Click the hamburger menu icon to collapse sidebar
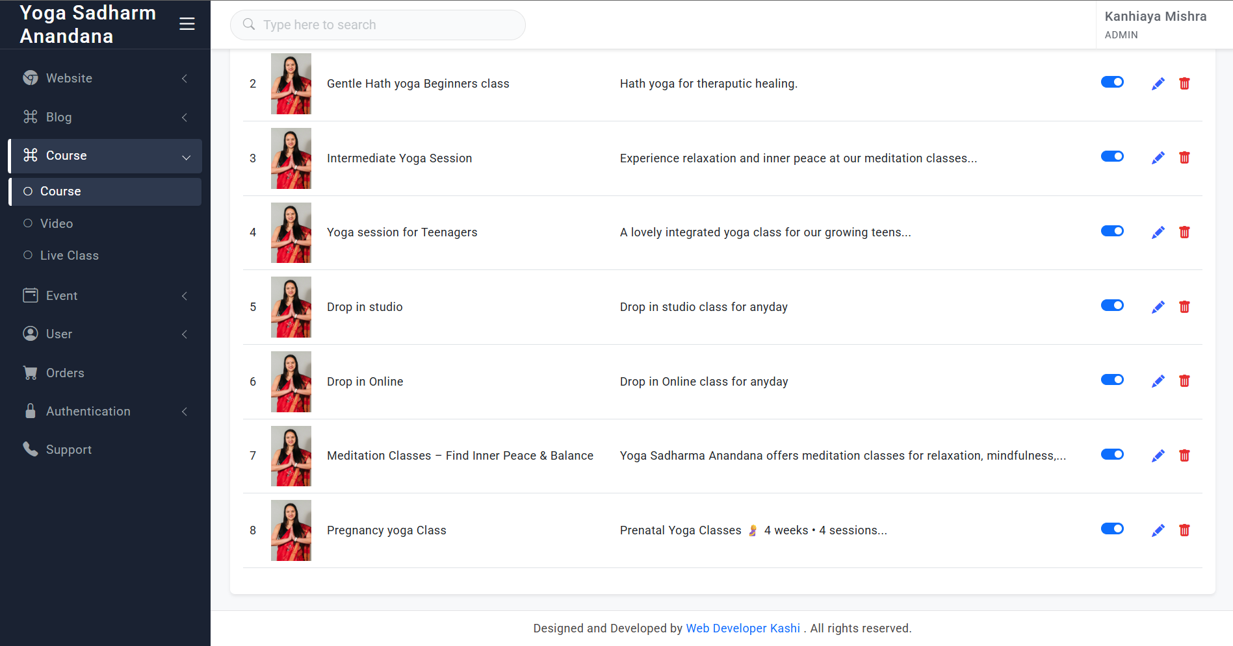1233x646 pixels. click(187, 24)
